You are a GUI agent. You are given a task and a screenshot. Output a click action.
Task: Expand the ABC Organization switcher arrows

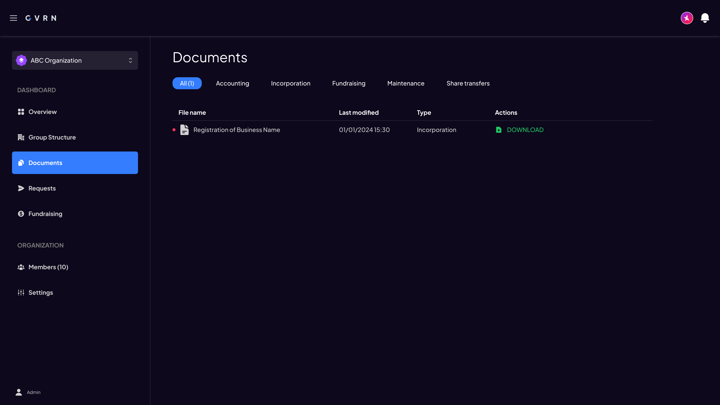click(130, 60)
